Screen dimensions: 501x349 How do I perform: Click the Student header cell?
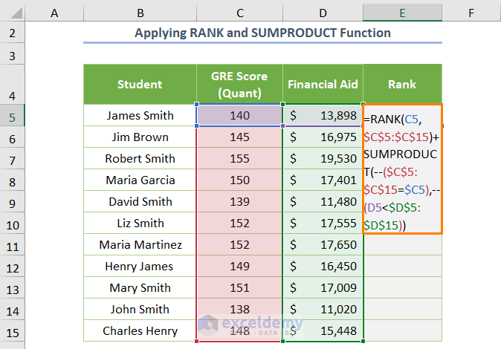click(140, 85)
